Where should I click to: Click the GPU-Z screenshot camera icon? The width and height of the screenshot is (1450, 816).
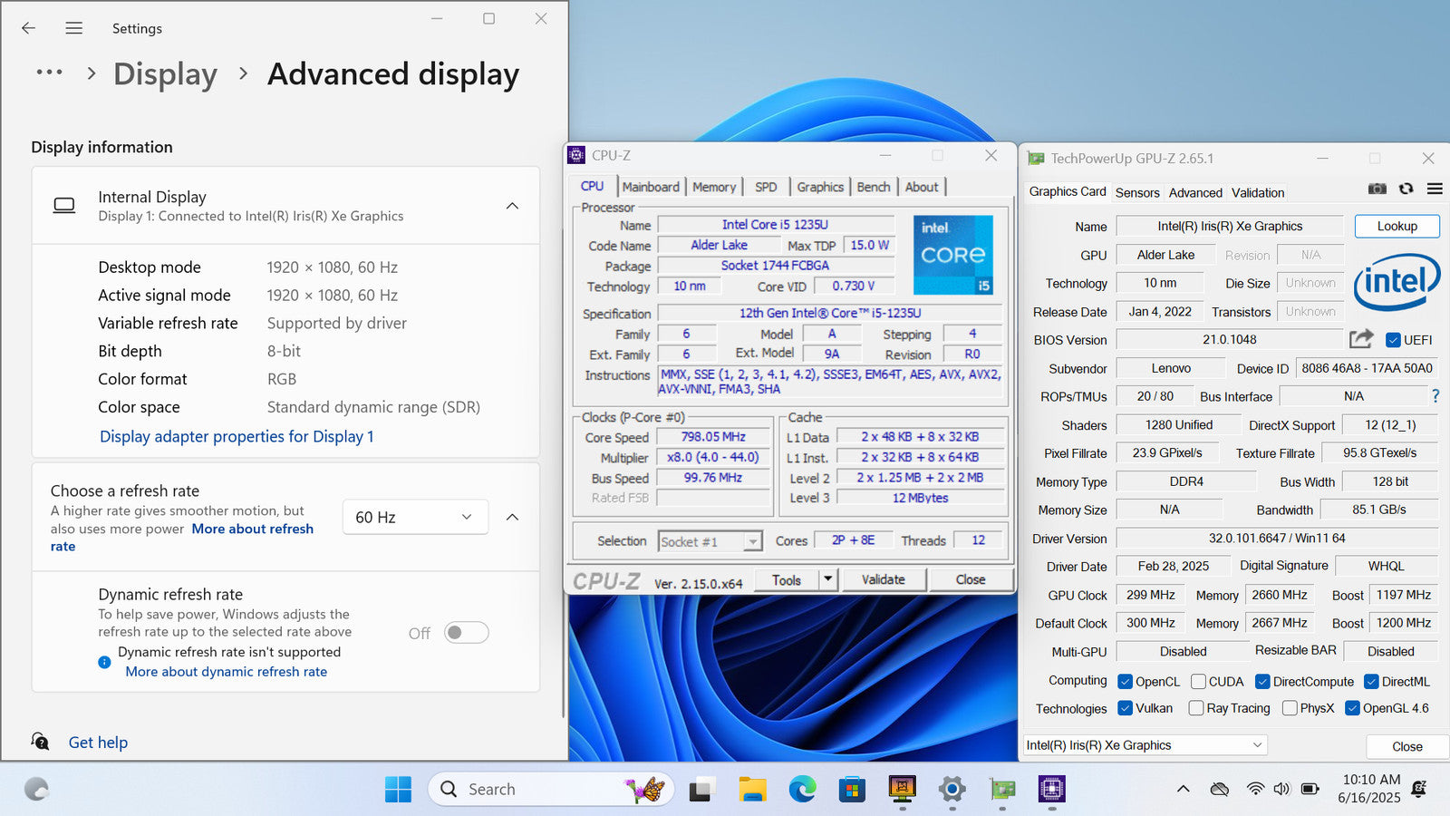point(1377,189)
